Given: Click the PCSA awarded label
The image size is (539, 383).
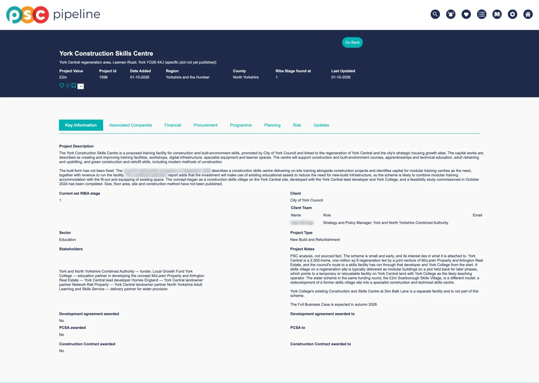Looking at the screenshot, I should tap(72, 328).
